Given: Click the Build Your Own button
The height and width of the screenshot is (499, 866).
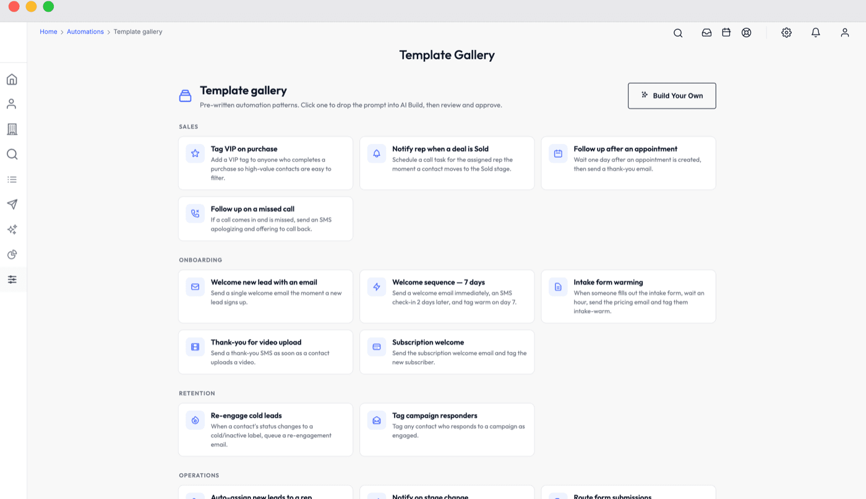Looking at the screenshot, I should coord(672,96).
